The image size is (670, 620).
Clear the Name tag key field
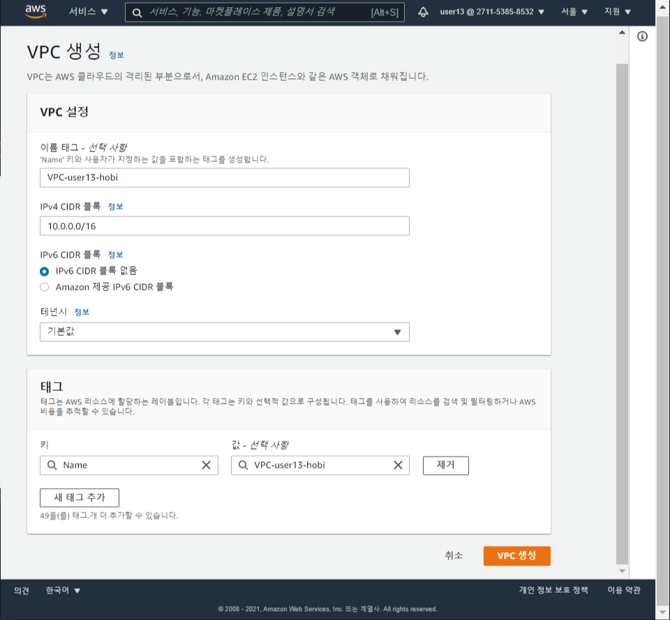point(206,465)
